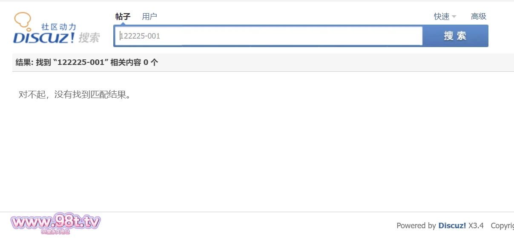This screenshot has width=514, height=238.
Task: Expand the arrow next to 快速
Action: pyautogui.click(x=454, y=17)
